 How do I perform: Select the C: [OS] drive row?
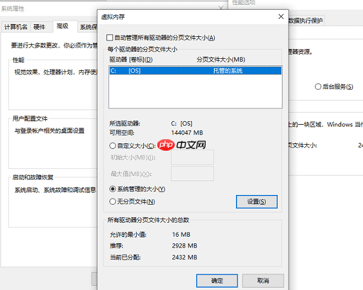coord(195,71)
